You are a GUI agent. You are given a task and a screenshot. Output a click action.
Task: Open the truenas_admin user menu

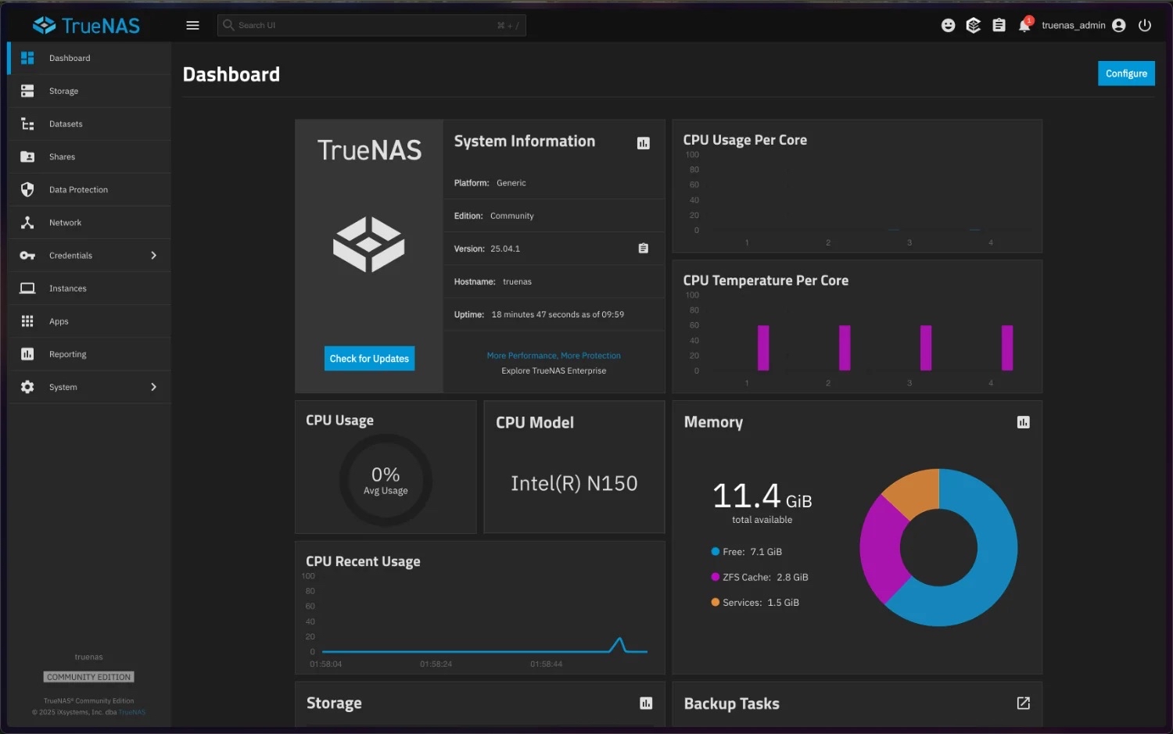1083,25
